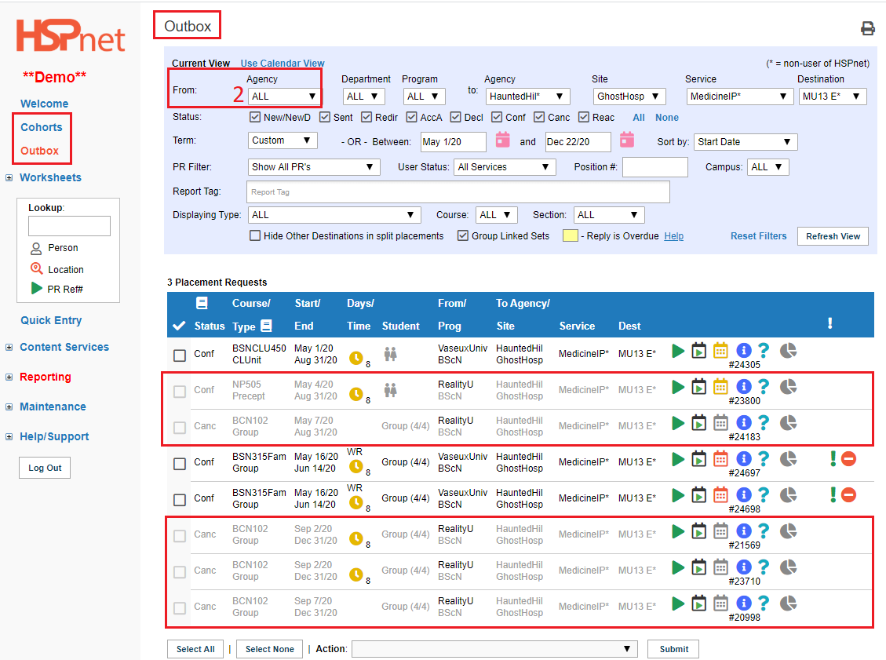Toggle Sent status checkbox
Image resolution: width=886 pixels, height=660 pixels.
pos(324,117)
